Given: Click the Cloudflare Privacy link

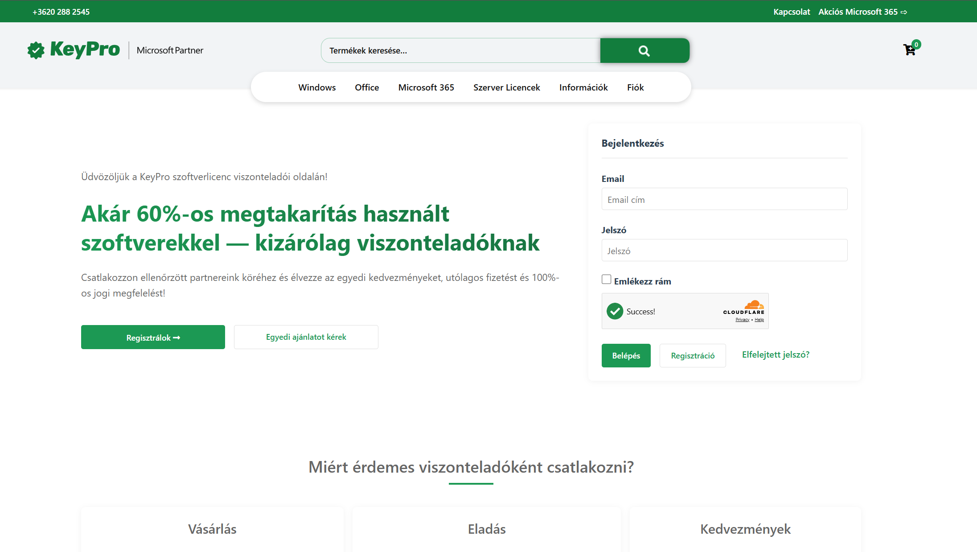Looking at the screenshot, I should click(743, 320).
